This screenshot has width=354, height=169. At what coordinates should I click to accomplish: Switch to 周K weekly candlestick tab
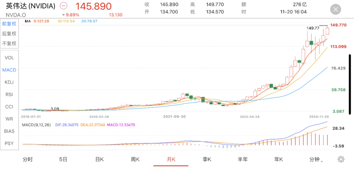135,160
